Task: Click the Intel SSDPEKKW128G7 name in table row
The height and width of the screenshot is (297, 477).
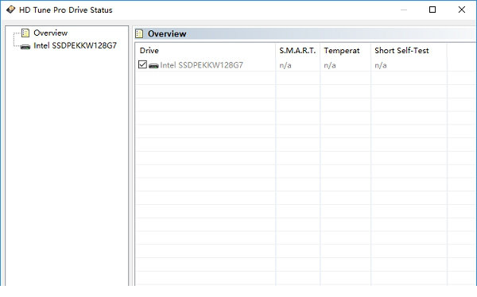Action: (x=201, y=65)
